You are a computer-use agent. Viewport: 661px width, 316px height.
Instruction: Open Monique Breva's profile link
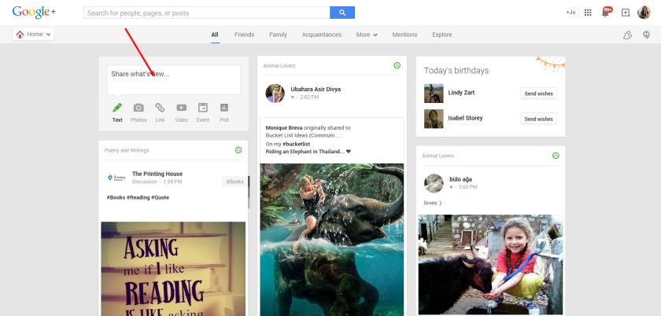(x=284, y=127)
